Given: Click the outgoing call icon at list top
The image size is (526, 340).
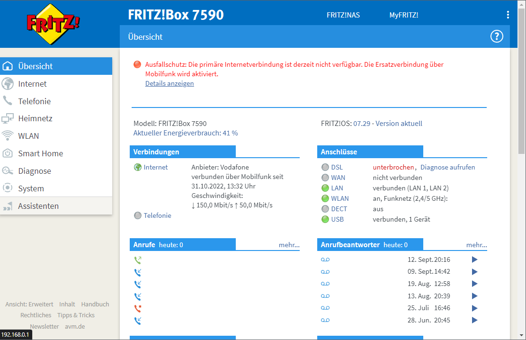Looking at the screenshot, I should coord(138,260).
